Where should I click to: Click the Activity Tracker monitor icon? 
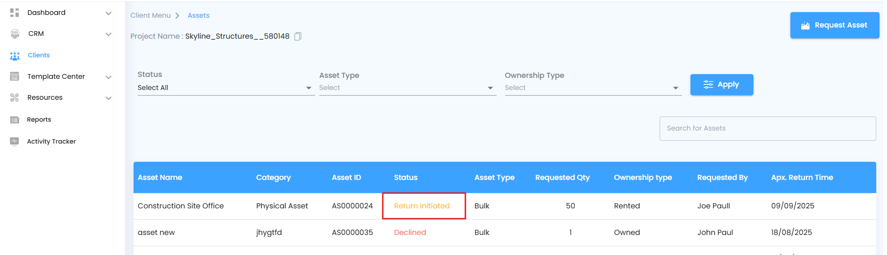tap(14, 141)
